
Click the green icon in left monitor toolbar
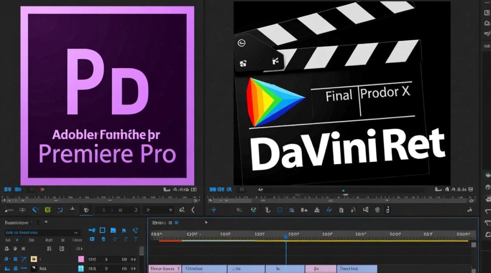pyautogui.click(x=47, y=210)
